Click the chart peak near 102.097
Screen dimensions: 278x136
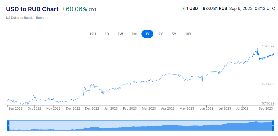(x=257, y=48)
